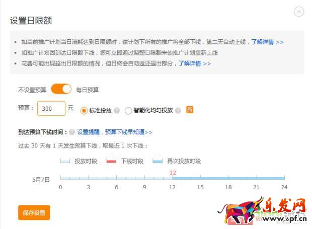The height and width of the screenshot is (229, 312).
Task: Toggle the 每日预算 budget switch
Action: 61,89
